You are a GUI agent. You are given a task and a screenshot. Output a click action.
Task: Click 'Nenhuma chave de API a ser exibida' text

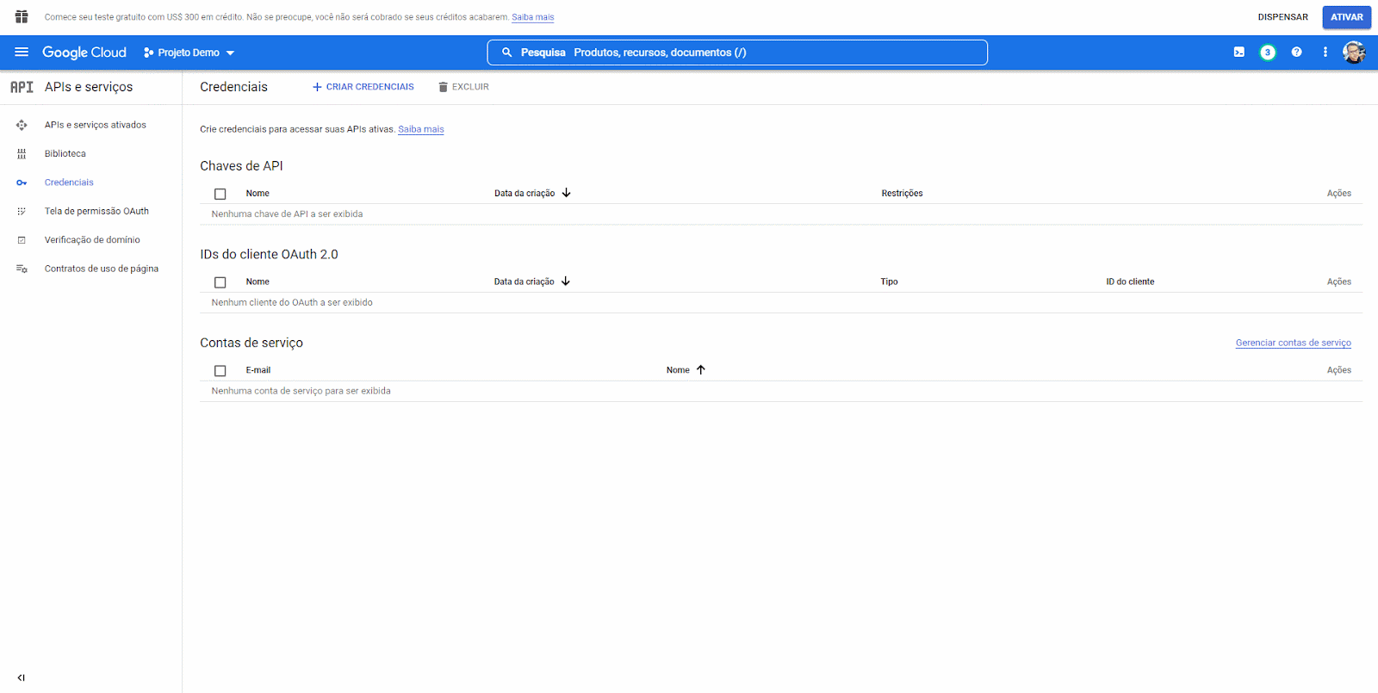(x=287, y=214)
